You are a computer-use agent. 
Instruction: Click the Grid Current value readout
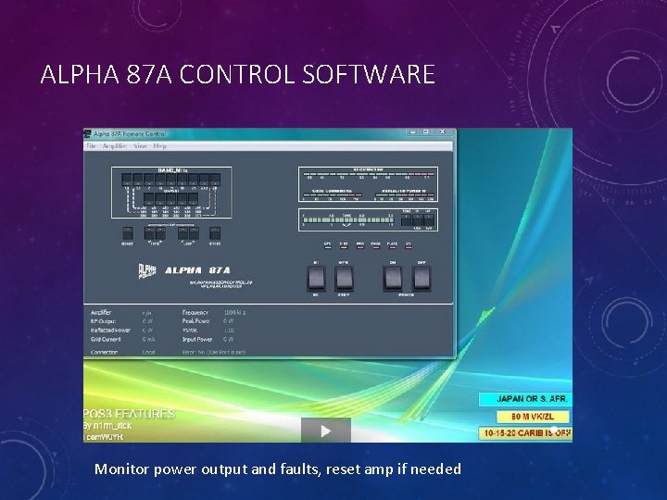pos(148,339)
